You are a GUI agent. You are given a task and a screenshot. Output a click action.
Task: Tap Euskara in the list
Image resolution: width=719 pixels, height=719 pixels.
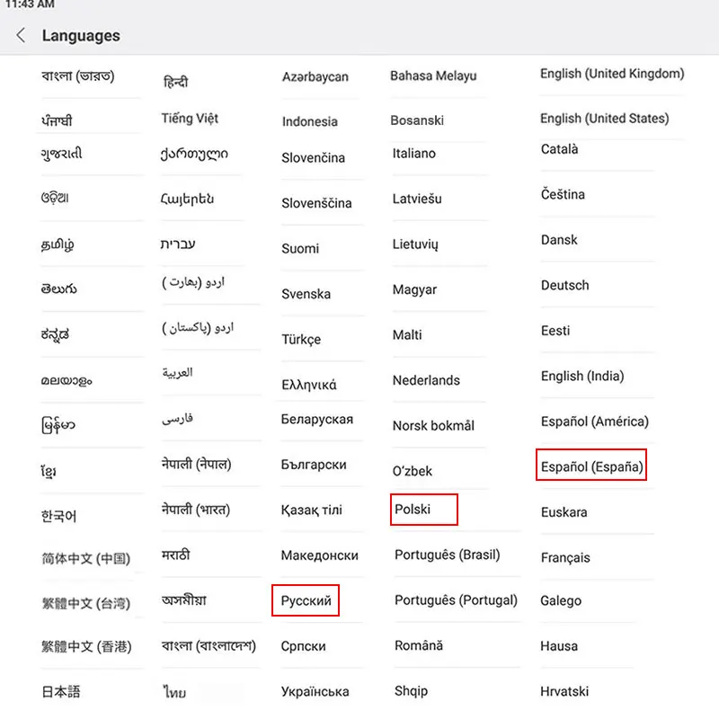(564, 512)
